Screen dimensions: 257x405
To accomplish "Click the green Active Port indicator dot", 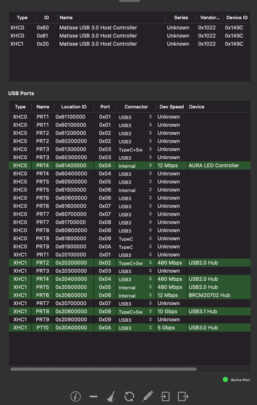I will [225, 379].
